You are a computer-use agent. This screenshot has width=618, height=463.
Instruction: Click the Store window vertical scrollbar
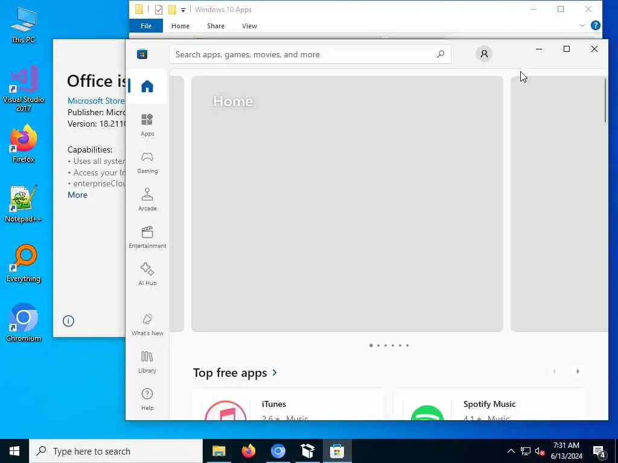[x=605, y=101]
